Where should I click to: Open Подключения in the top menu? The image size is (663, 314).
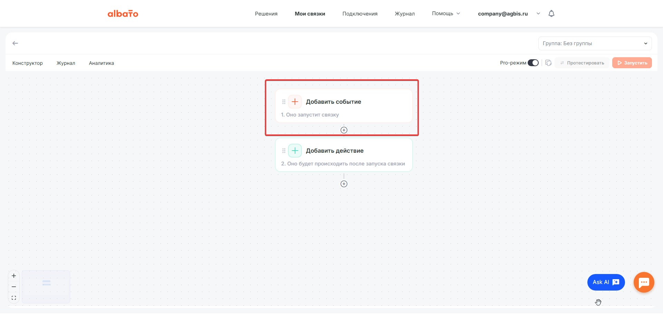point(360,14)
